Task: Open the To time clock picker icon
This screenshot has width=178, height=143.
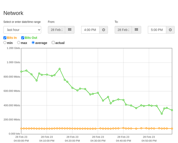Action: [170, 30]
